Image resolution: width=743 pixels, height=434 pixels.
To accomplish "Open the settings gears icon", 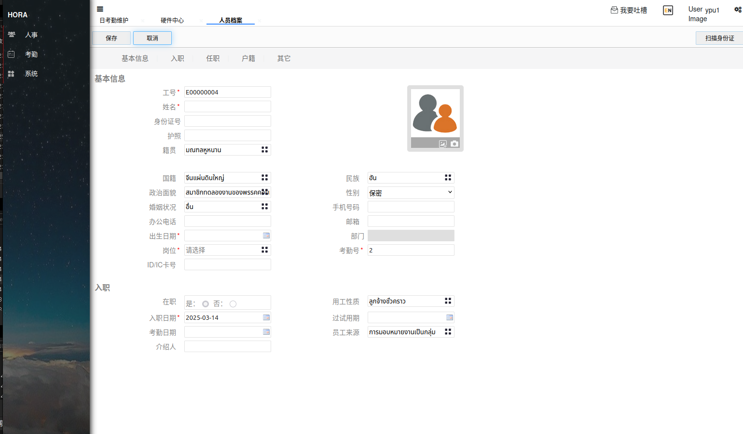I will click(x=737, y=10).
